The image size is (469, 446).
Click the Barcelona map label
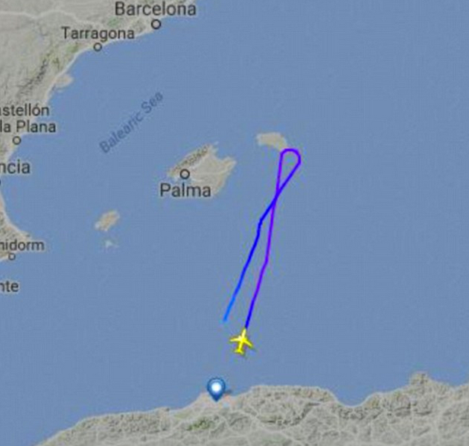pos(156,9)
